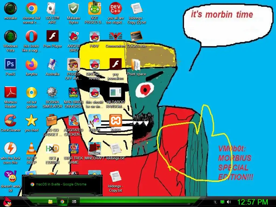This screenshot has width=276, height=207.
Task: Open the 'ANGER BIRD' shortcut
Action: [x=73, y=37]
